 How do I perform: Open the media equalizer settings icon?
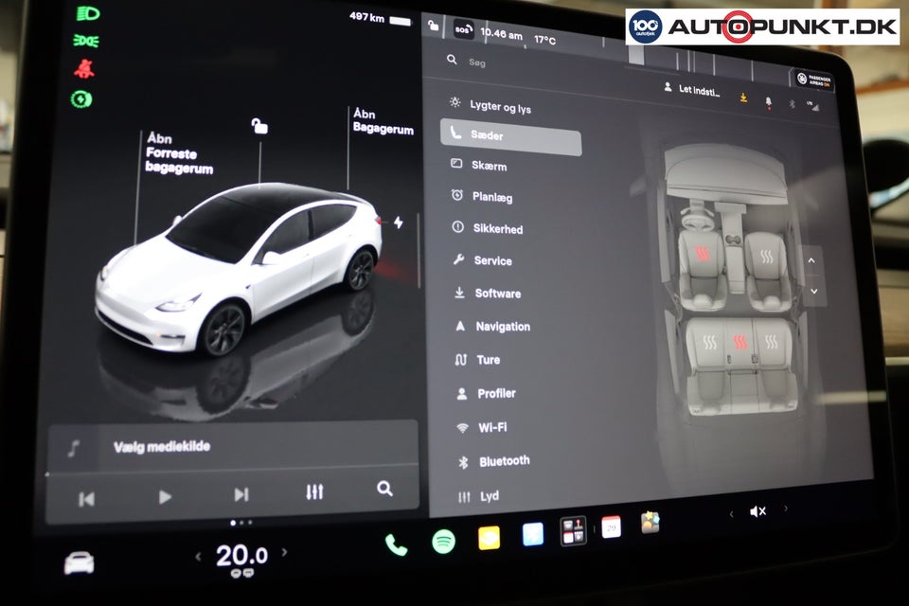314,492
